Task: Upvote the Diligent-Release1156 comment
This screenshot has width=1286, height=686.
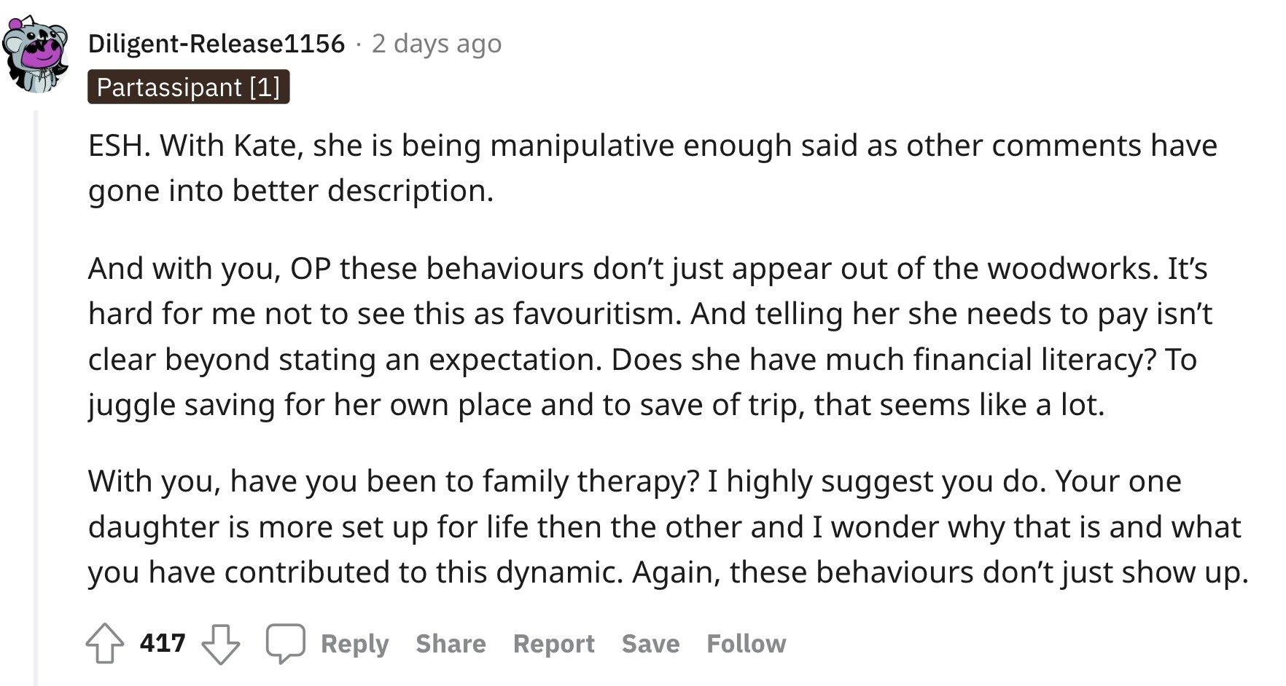Action: [105, 644]
